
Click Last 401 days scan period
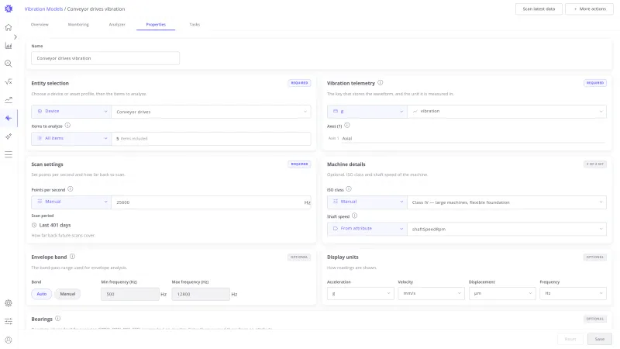(51, 225)
